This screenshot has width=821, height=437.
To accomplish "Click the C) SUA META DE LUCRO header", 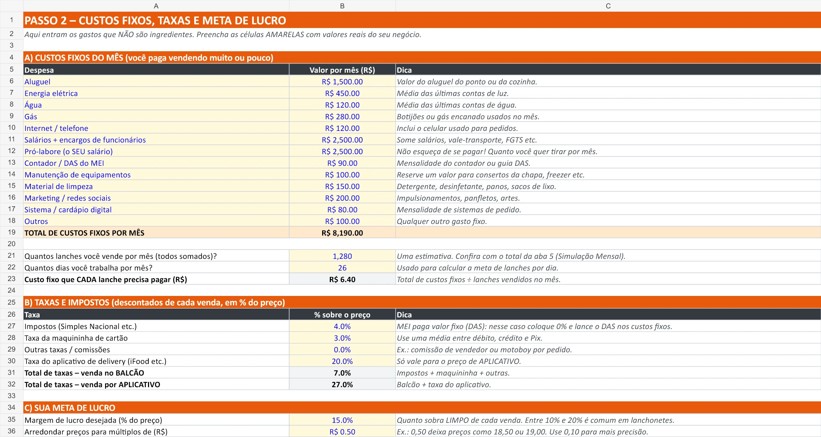I will click(x=422, y=408).
